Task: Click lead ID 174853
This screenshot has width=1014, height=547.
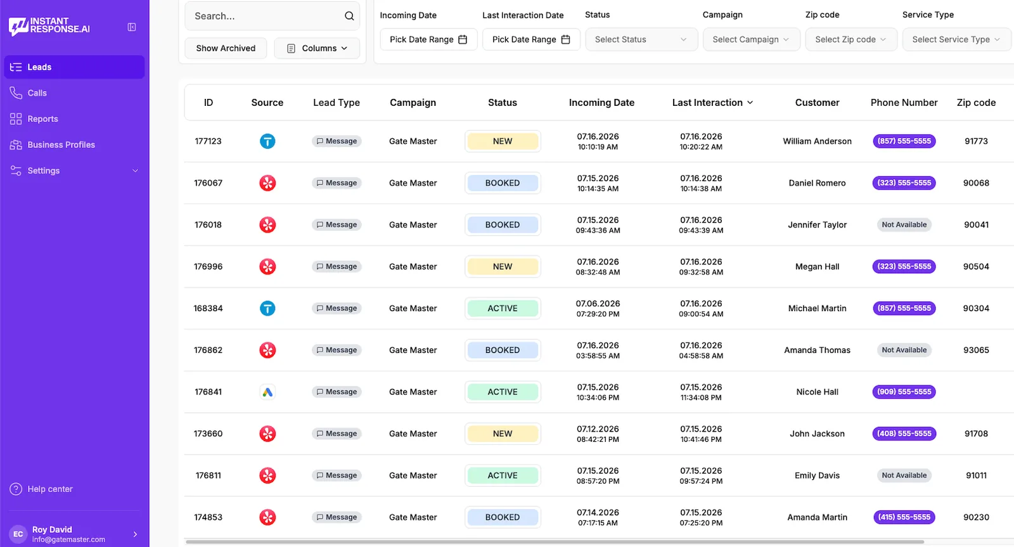Action: tap(208, 517)
